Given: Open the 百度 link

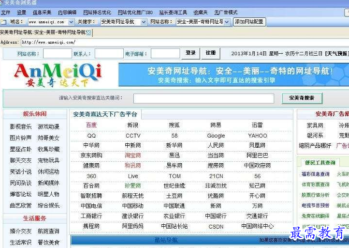Looking at the screenshot, I should [x=91, y=125].
